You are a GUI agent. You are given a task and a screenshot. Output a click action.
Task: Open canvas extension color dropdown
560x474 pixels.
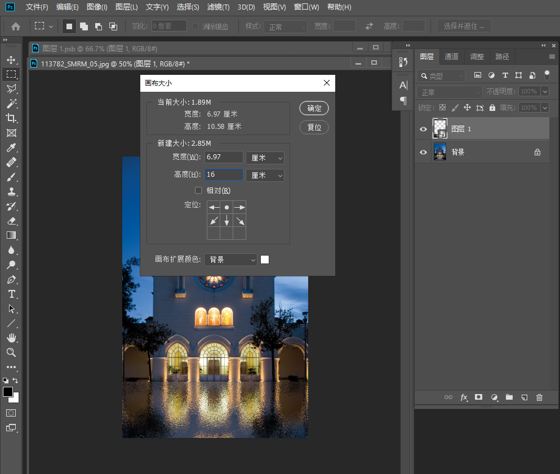[231, 260]
